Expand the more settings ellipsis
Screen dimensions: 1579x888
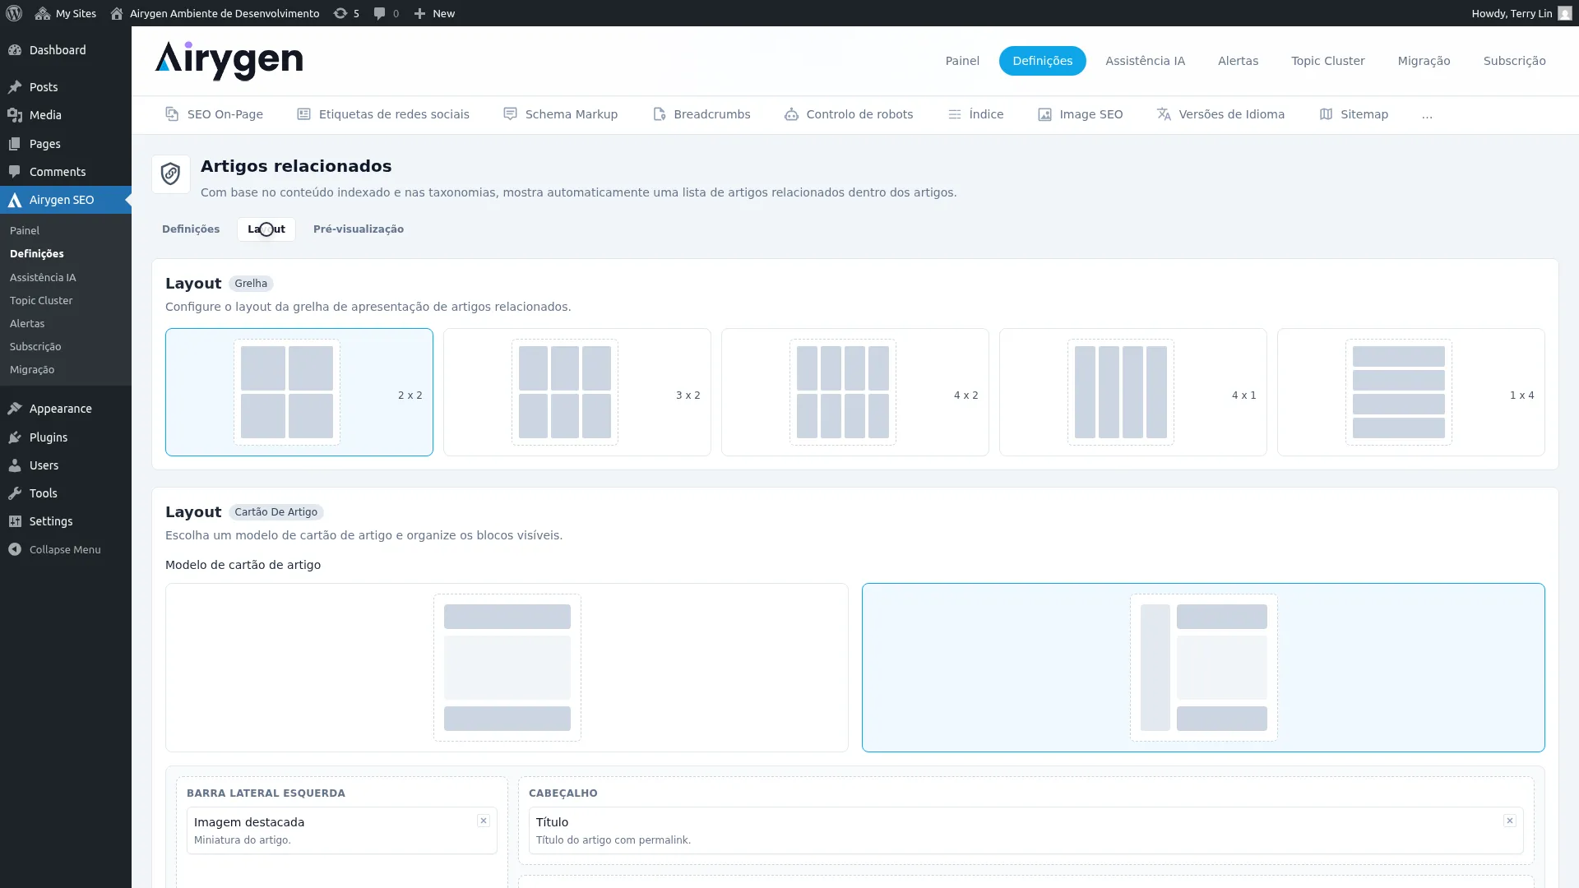pyautogui.click(x=1427, y=114)
